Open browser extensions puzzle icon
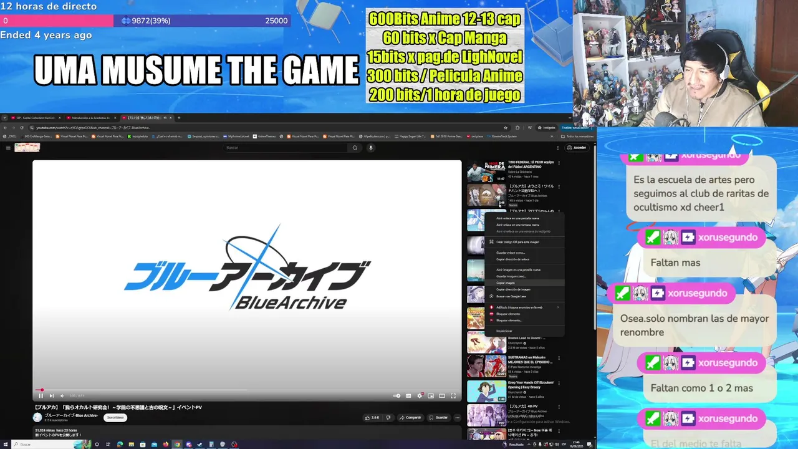 click(x=517, y=127)
